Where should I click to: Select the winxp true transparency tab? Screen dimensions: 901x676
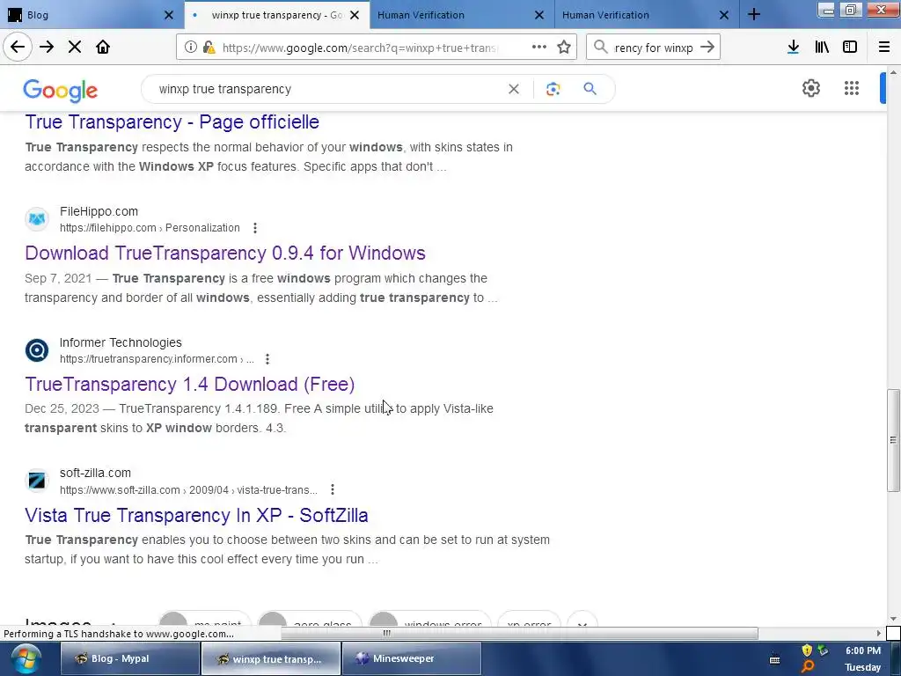(x=277, y=15)
